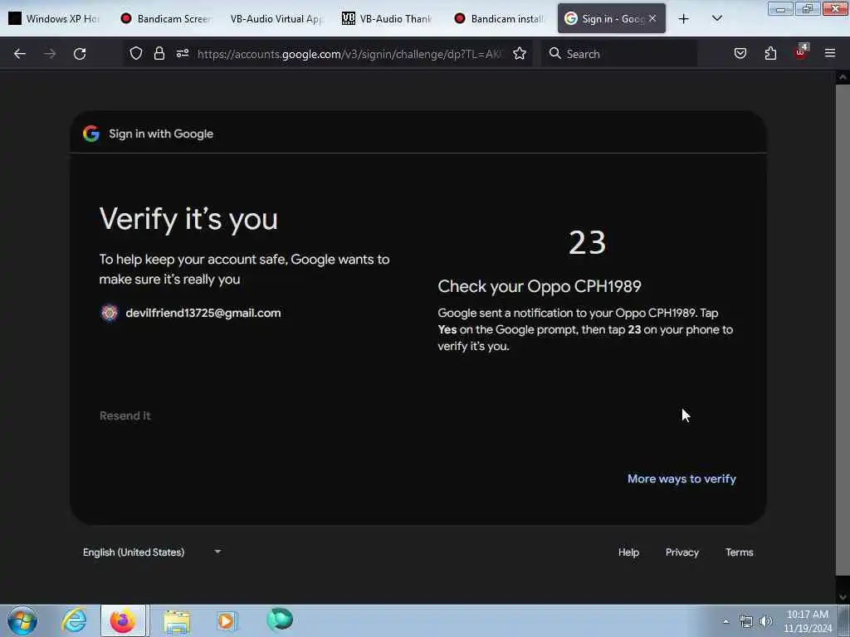Open the Firefox application menu hamburger
The image size is (850, 637).
click(830, 53)
